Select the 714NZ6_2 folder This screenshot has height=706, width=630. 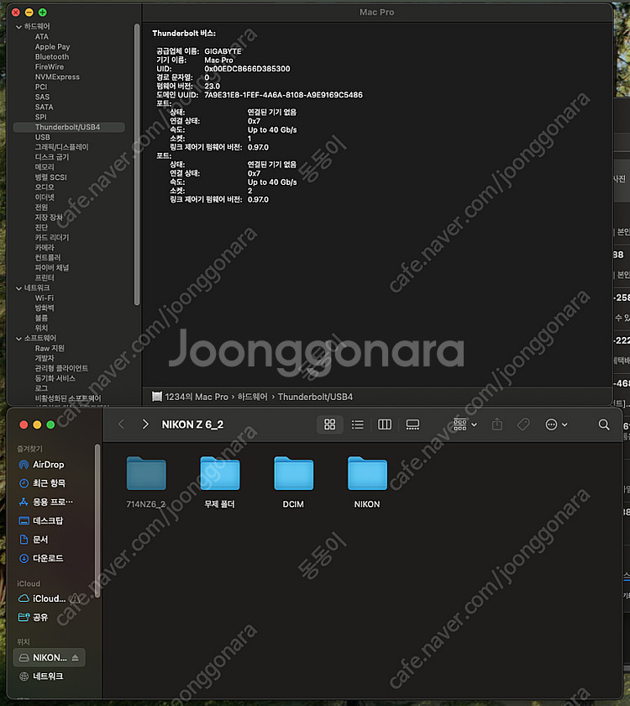146,482
